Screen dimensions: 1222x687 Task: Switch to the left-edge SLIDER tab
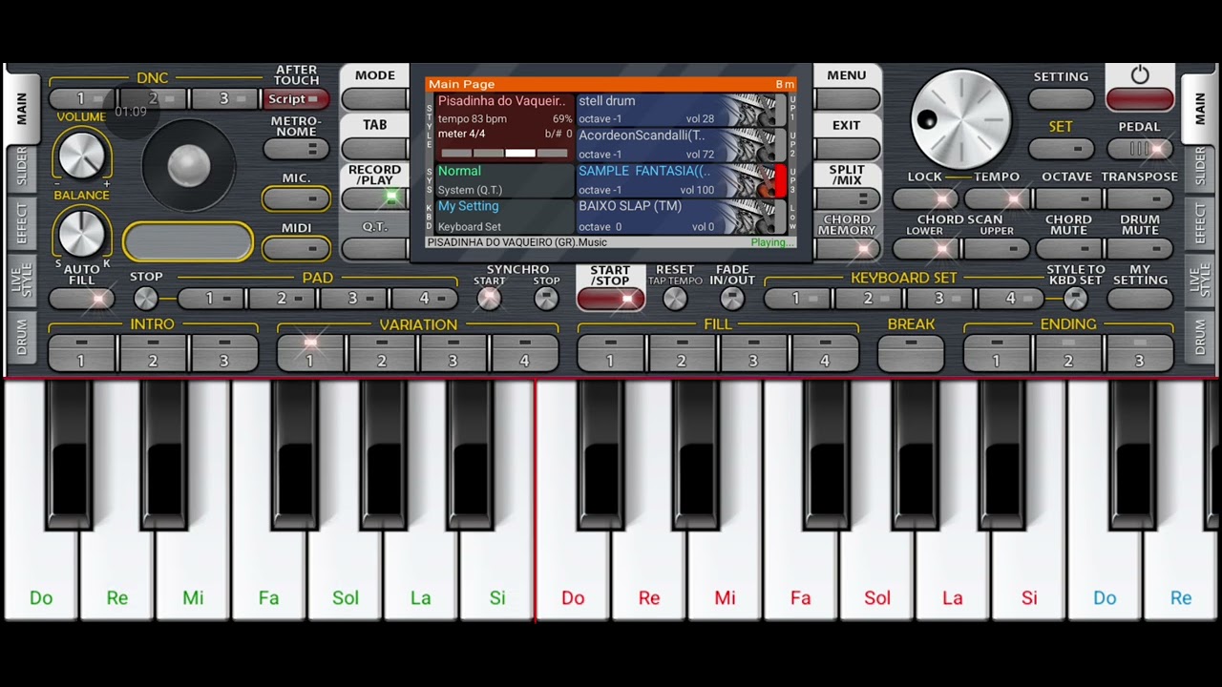pyautogui.click(x=21, y=168)
